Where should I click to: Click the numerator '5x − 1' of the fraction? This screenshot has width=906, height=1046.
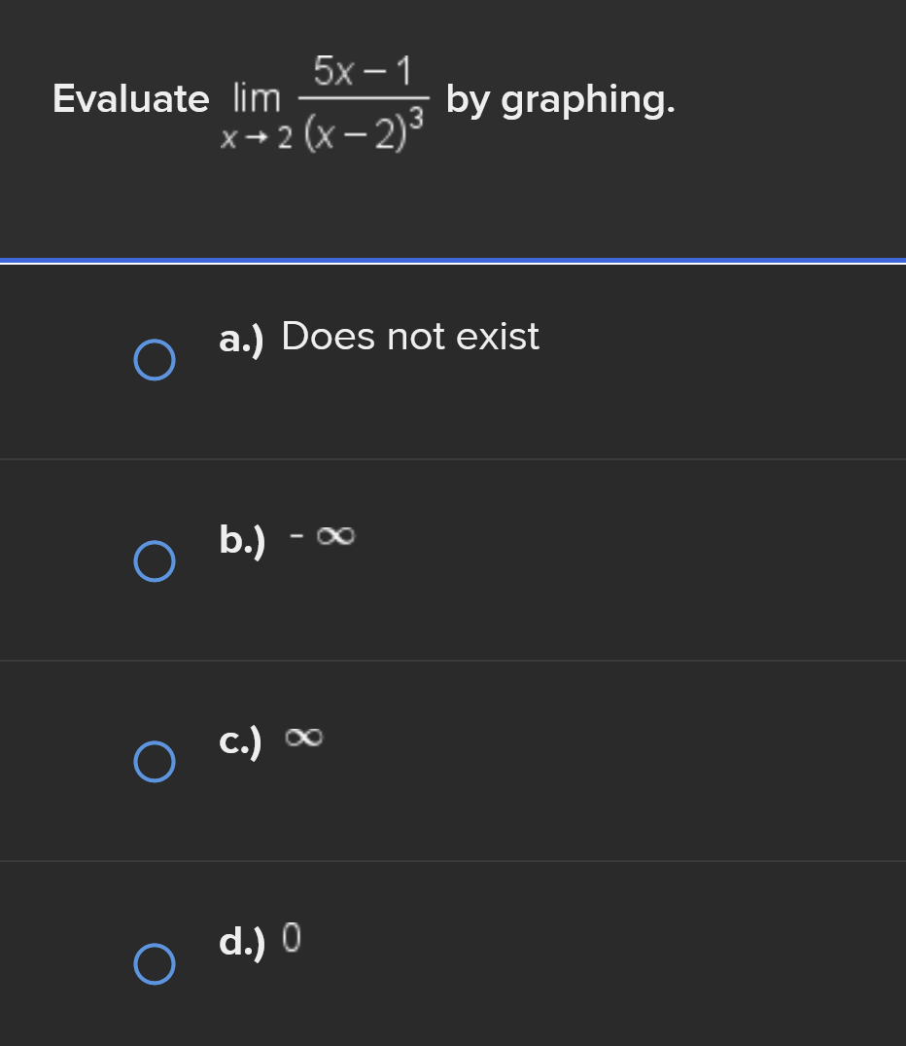pos(363,70)
